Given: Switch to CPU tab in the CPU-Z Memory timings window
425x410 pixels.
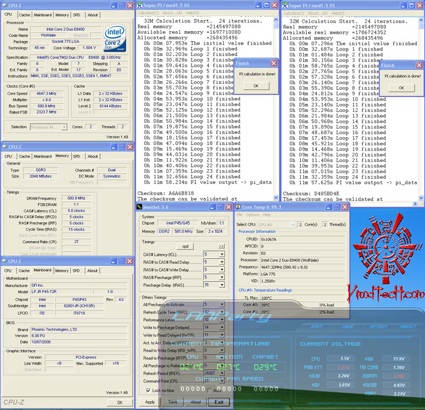Looking at the screenshot, I should pos(8,156).
